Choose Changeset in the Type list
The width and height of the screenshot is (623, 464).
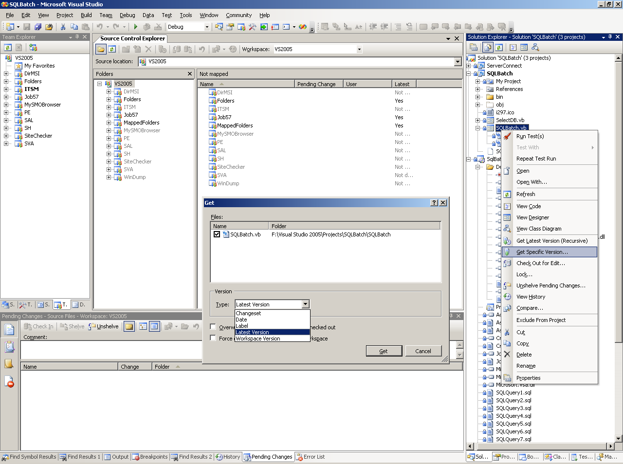(272, 313)
